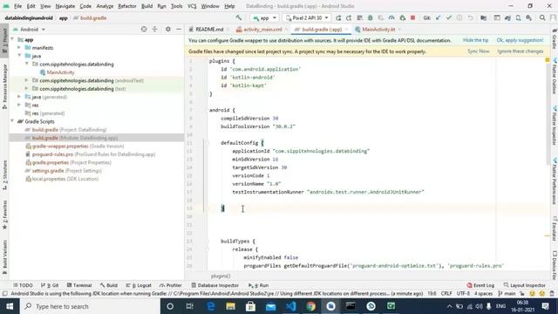Open the Pixel 2 API 30 device dropdown
558x314 pixels.
coord(307,17)
